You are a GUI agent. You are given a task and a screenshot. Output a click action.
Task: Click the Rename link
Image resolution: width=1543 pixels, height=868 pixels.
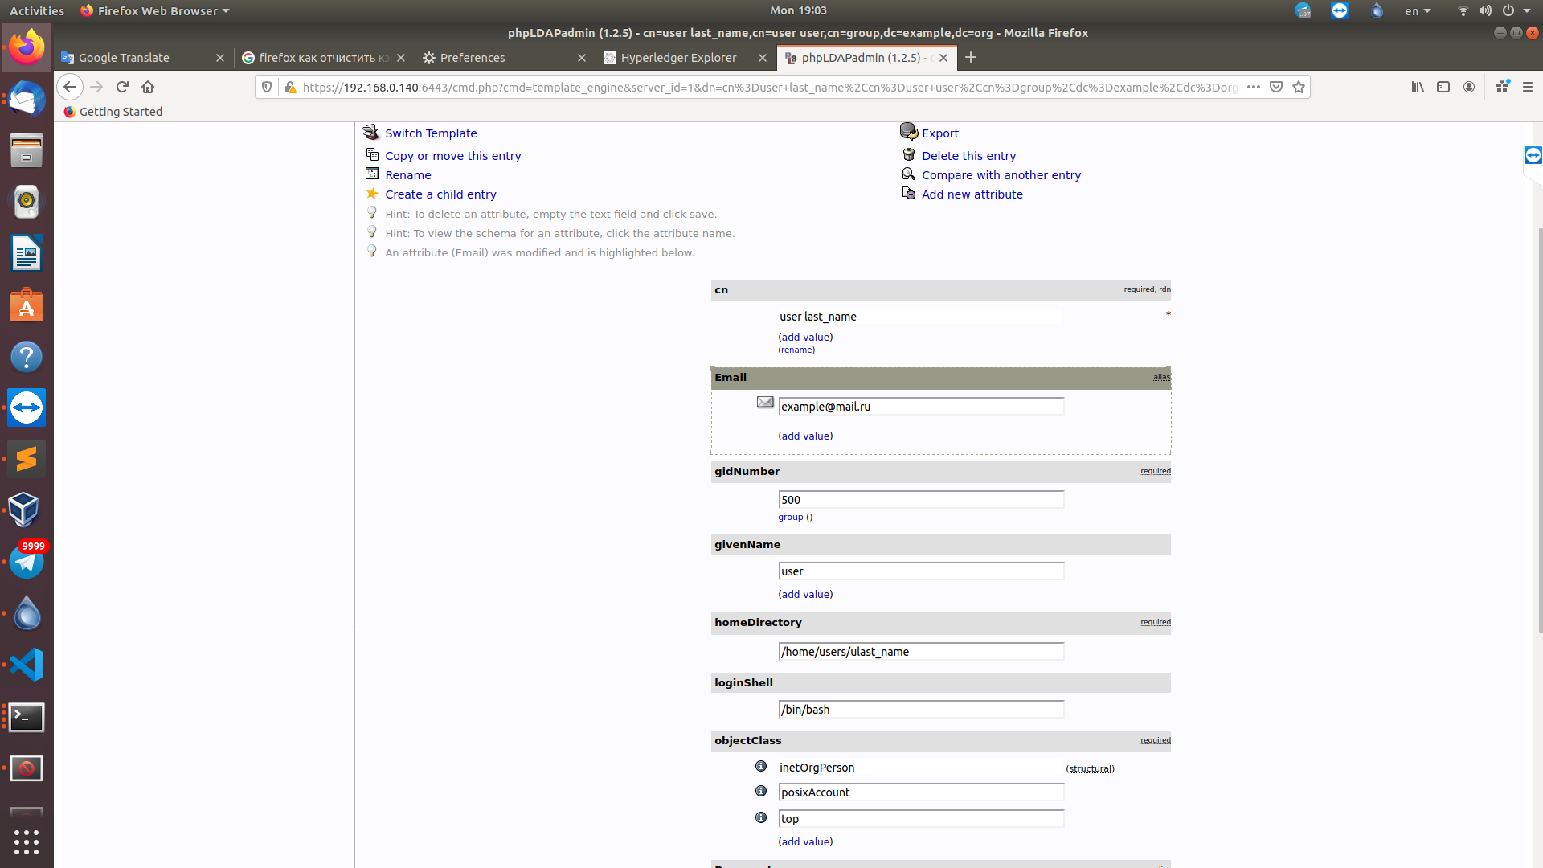click(x=407, y=175)
